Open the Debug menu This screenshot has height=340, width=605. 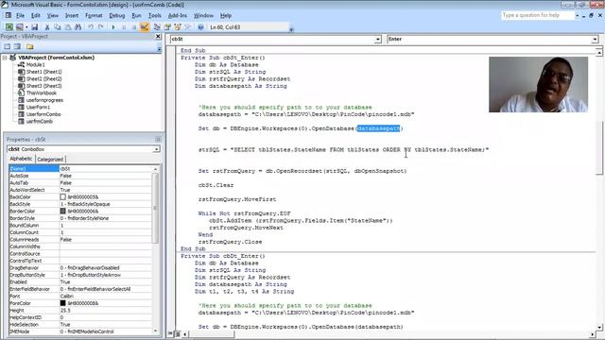point(117,15)
